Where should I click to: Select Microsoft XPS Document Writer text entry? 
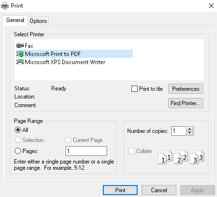pyautogui.click(x=65, y=62)
